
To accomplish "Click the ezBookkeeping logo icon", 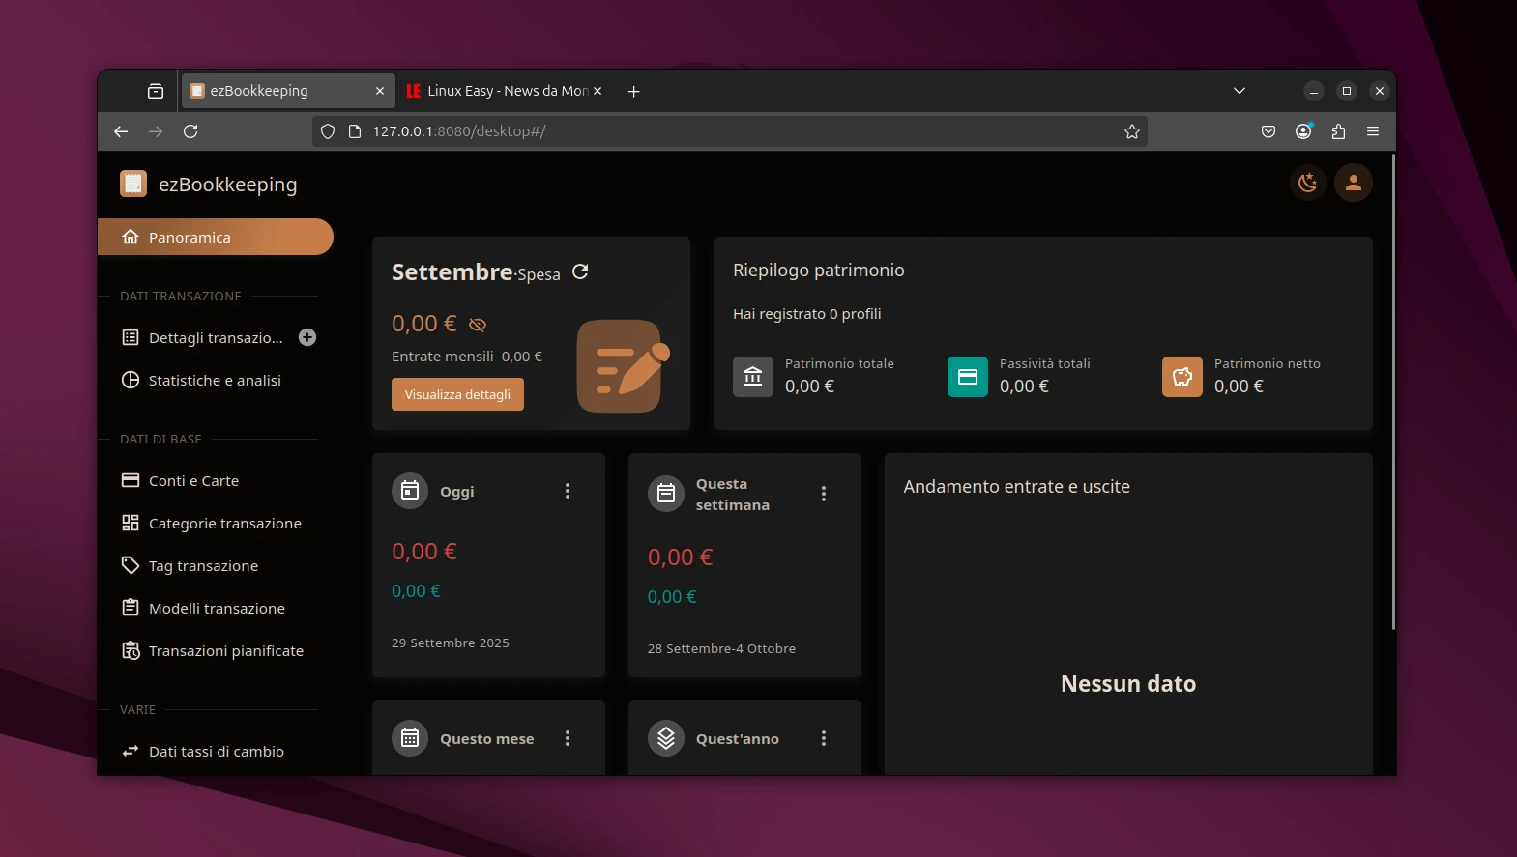I will pos(133,184).
